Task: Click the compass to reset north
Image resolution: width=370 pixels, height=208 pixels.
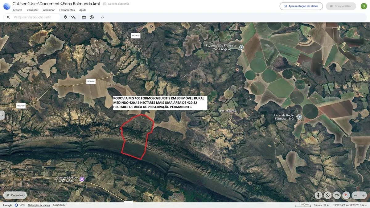Action: click(x=346, y=195)
